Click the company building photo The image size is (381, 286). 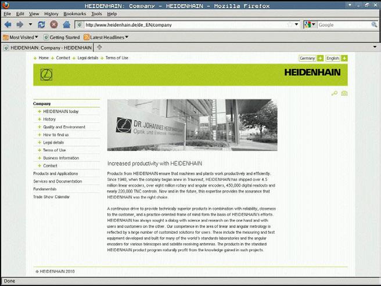coord(192,125)
